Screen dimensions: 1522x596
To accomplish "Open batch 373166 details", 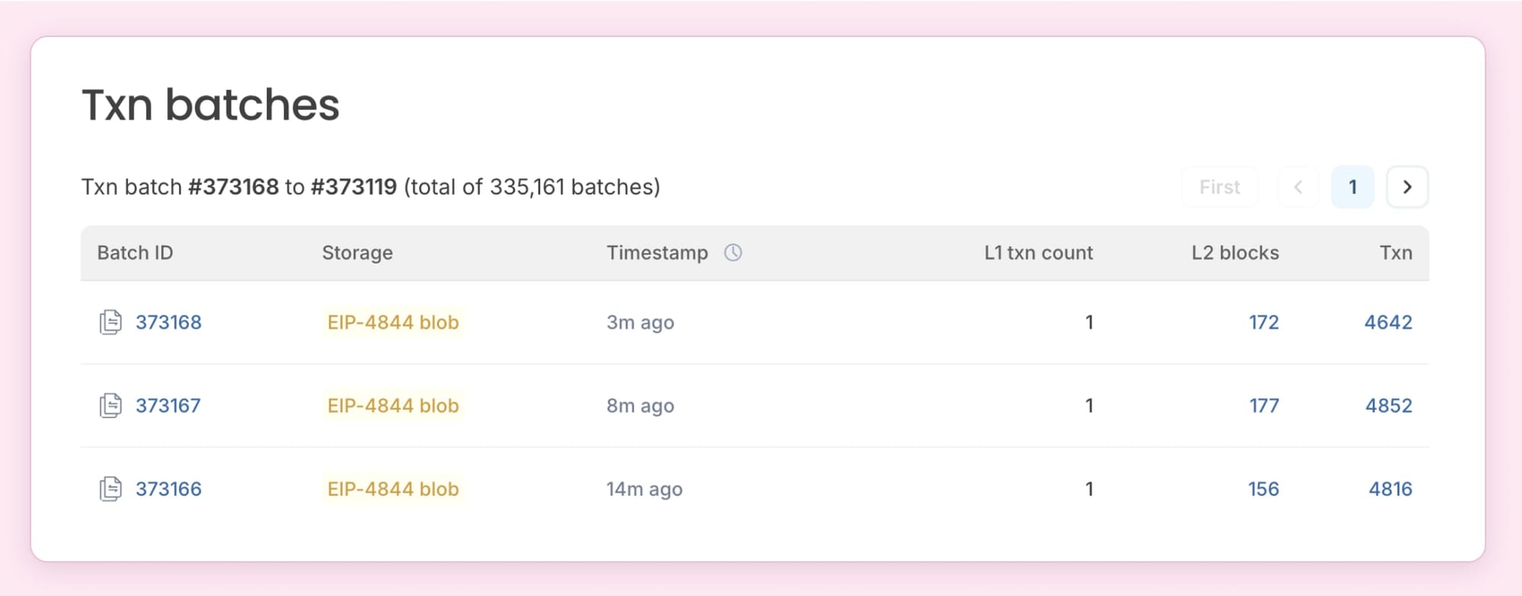I will pos(169,489).
